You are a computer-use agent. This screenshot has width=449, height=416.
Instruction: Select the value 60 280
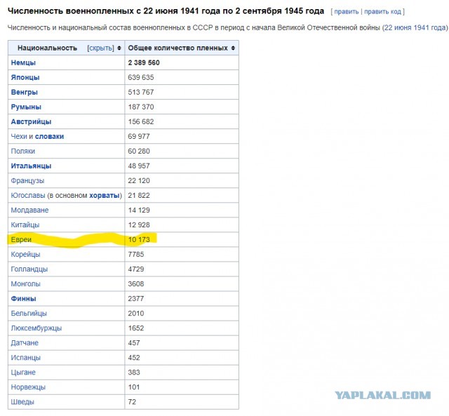(139, 151)
